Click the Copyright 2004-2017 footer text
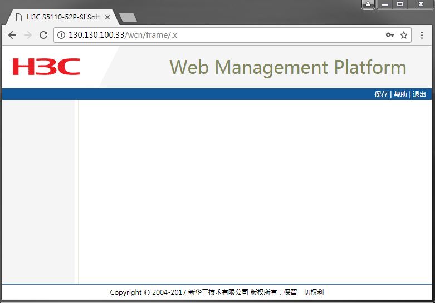The width and height of the screenshot is (435, 303). (217, 292)
